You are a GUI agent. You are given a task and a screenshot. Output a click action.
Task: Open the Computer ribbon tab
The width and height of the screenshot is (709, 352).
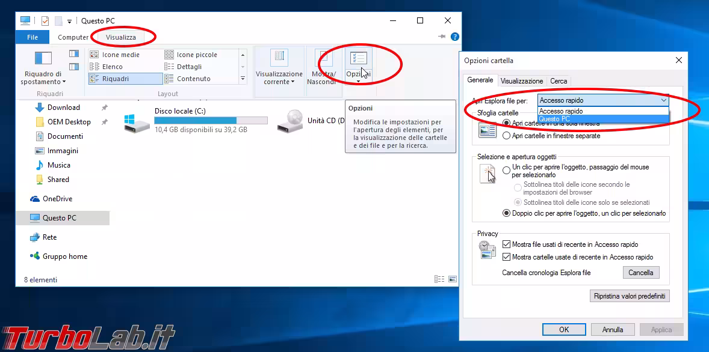click(x=73, y=37)
